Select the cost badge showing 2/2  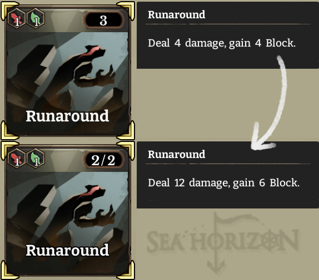103,160
